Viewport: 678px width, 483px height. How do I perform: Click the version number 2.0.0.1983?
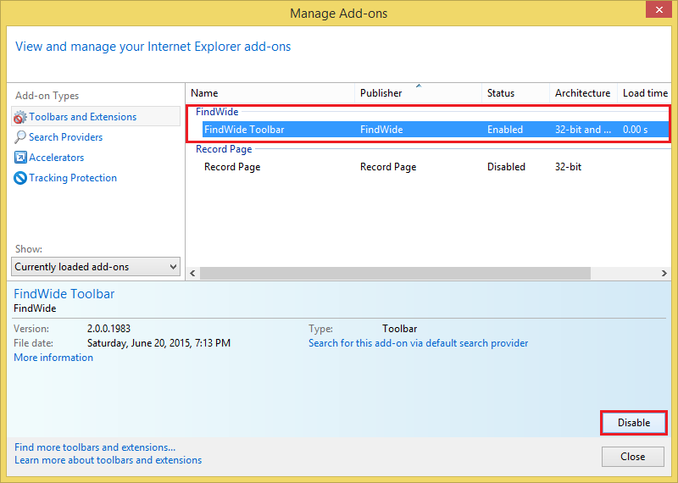click(109, 329)
